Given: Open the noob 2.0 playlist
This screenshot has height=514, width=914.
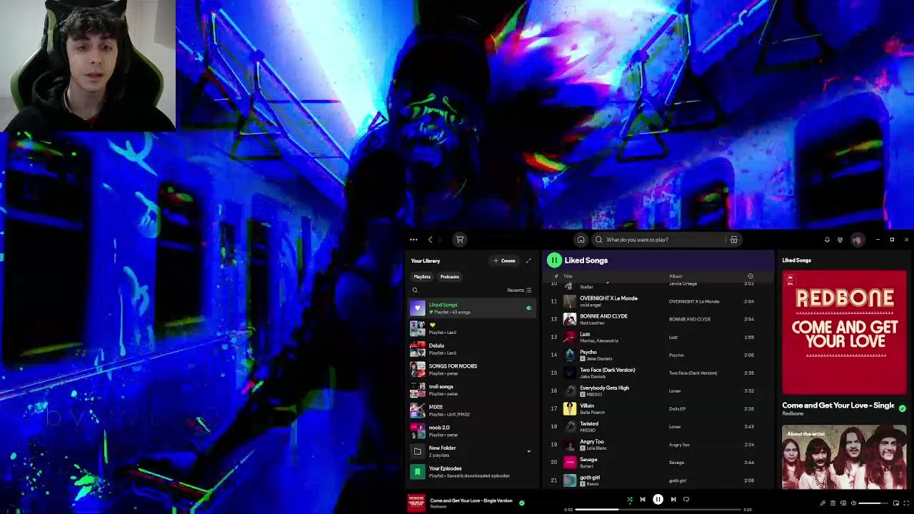Looking at the screenshot, I should (x=472, y=430).
